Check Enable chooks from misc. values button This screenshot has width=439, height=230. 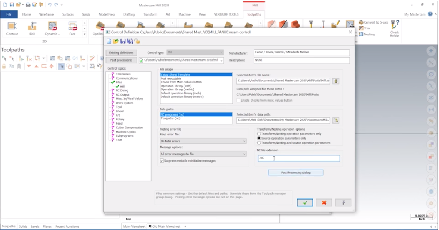tap(238, 100)
